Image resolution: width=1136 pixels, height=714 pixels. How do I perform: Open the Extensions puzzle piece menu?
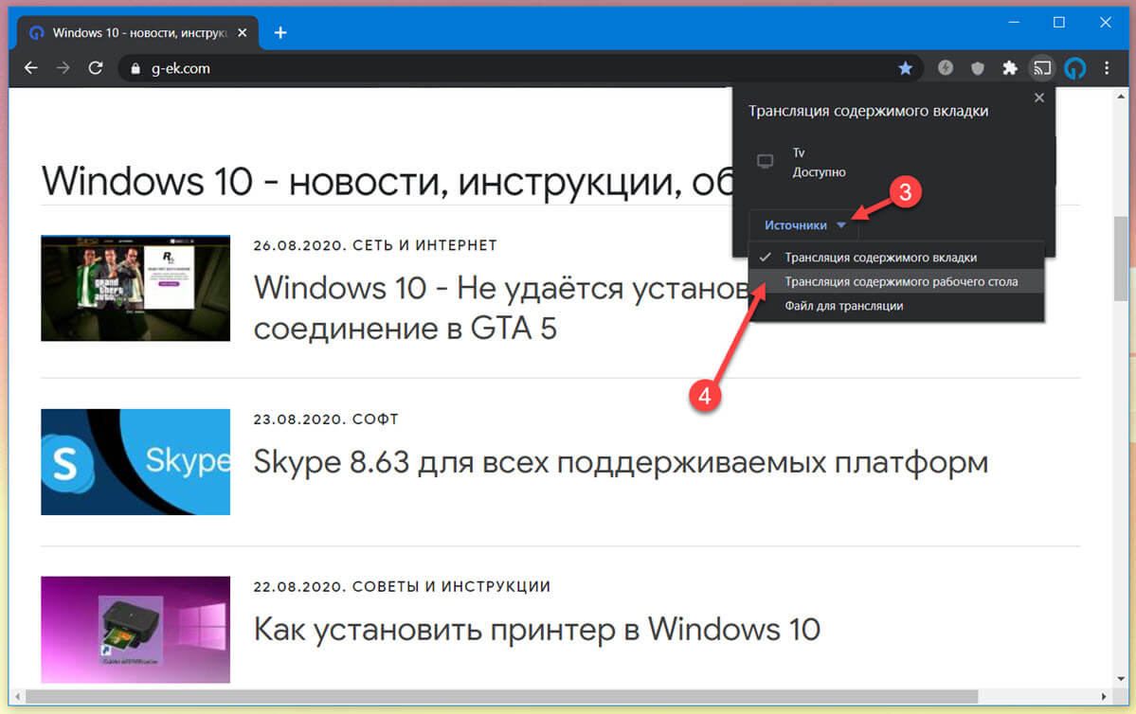[x=1009, y=68]
